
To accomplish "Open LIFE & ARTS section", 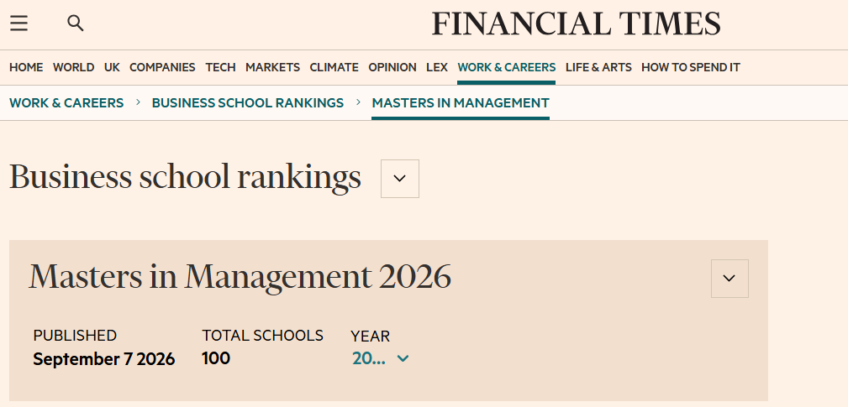I will pyautogui.click(x=598, y=67).
